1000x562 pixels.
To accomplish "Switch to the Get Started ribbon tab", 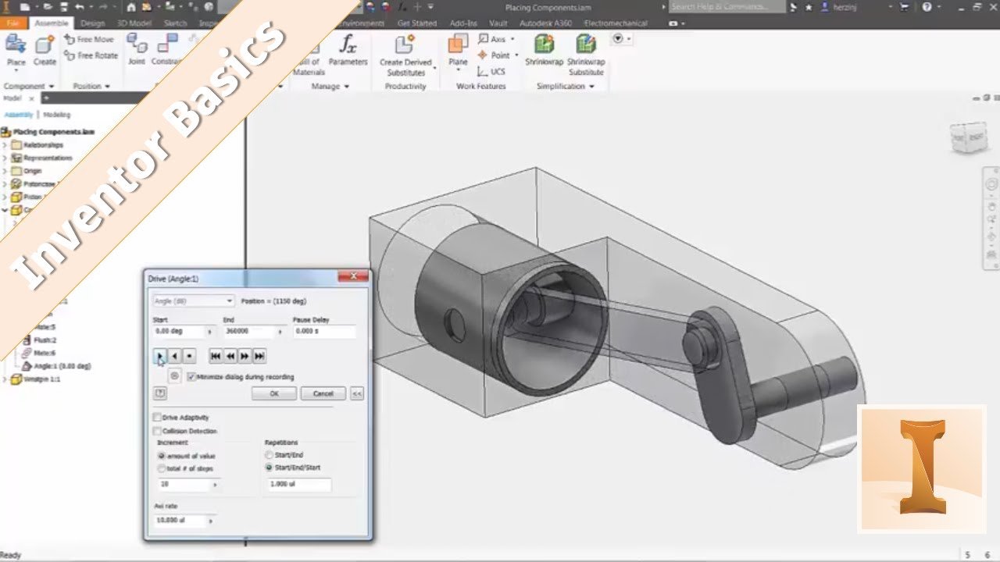I will click(x=416, y=23).
